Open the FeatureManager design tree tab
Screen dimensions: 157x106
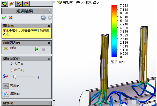(x=4, y=4)
